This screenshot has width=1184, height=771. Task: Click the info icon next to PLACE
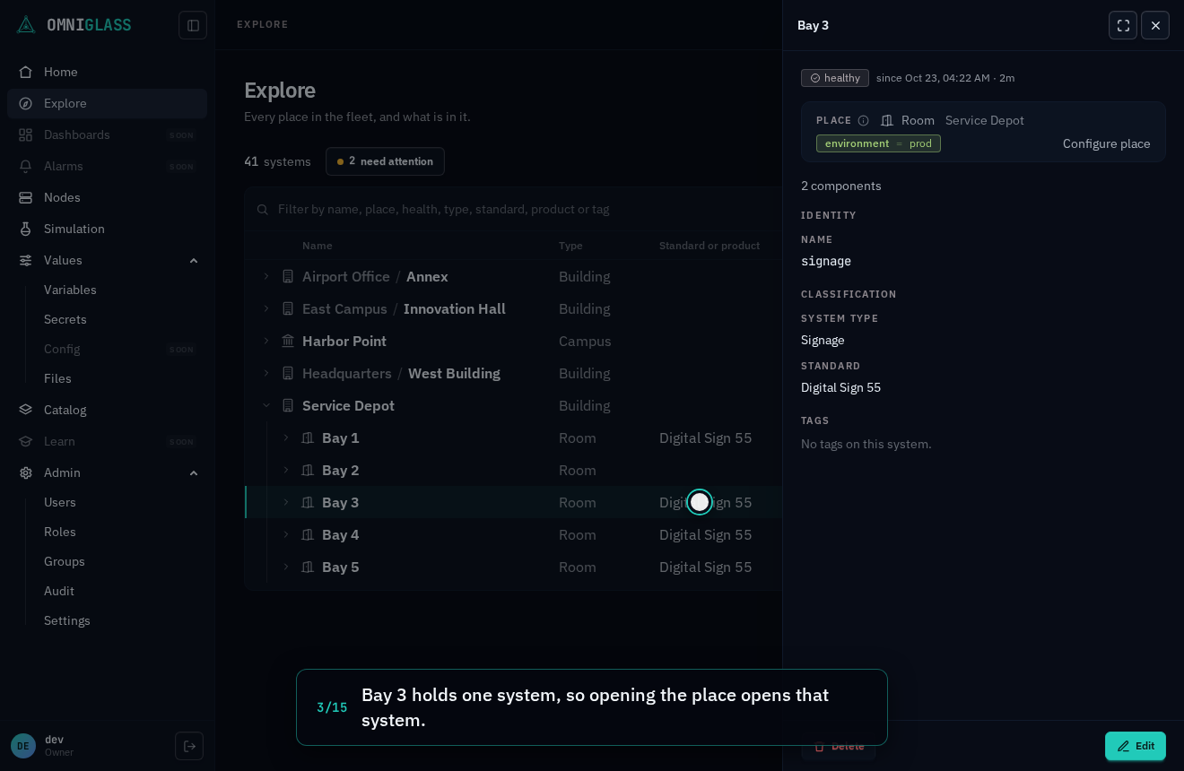[x=863, y=120]
